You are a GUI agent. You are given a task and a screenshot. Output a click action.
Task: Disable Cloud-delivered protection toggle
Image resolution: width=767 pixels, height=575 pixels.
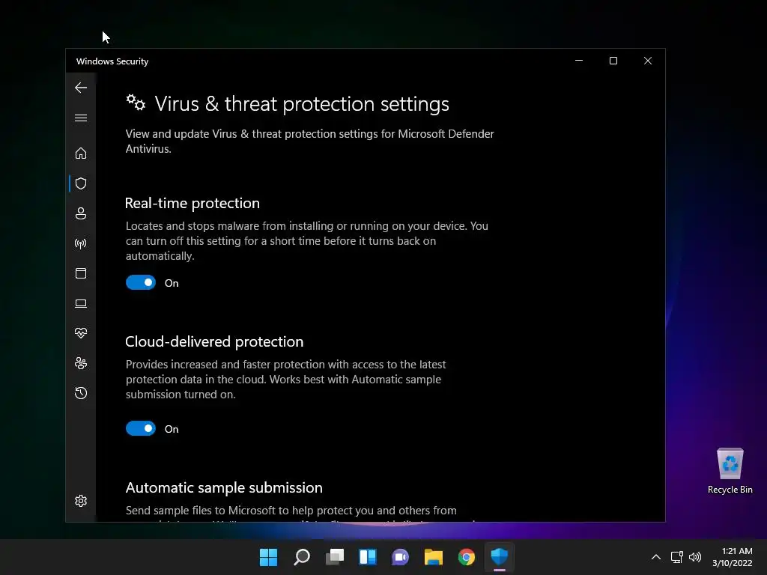[141, 429]
